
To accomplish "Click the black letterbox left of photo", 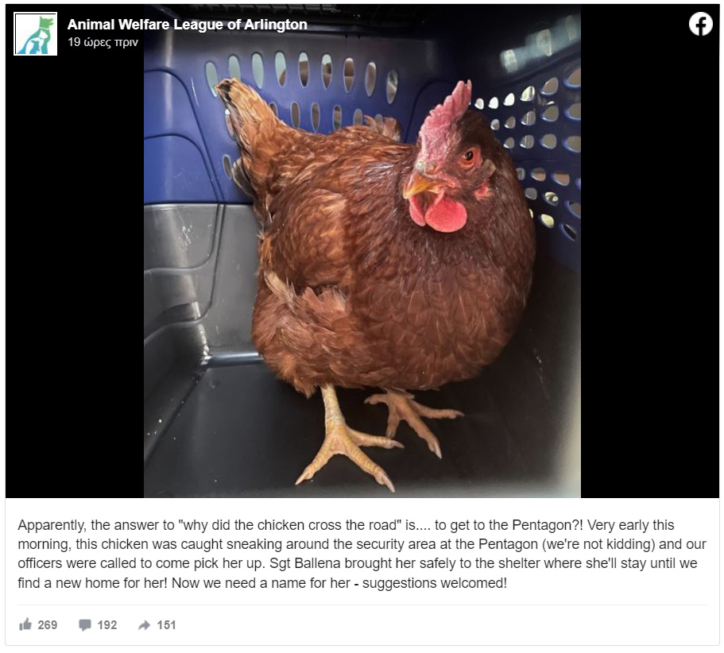I will coord(75,277).
